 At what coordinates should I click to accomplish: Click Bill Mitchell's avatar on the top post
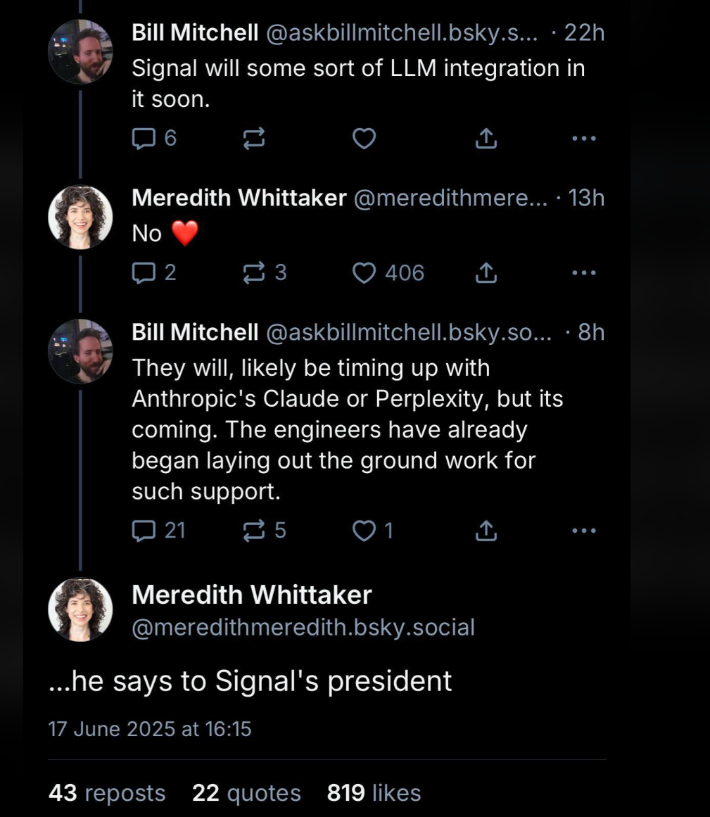coord(80,51)
